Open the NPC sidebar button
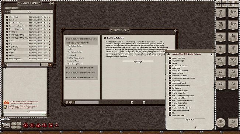 click(x=221, y=49)
